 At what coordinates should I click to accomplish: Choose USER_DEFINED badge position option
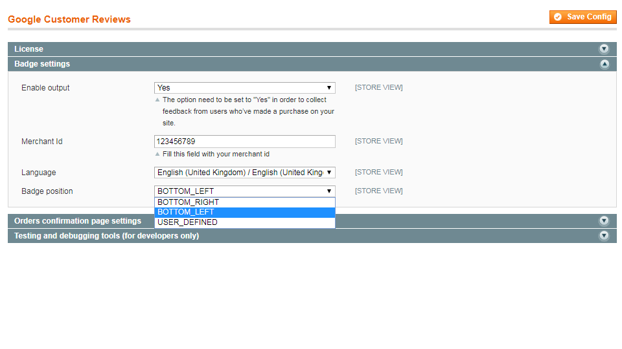[x=245, y=222]
